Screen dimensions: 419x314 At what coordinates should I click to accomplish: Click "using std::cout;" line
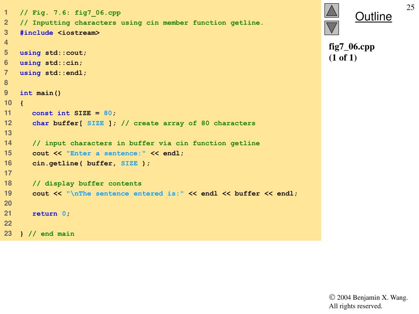[x=53, y=53]
